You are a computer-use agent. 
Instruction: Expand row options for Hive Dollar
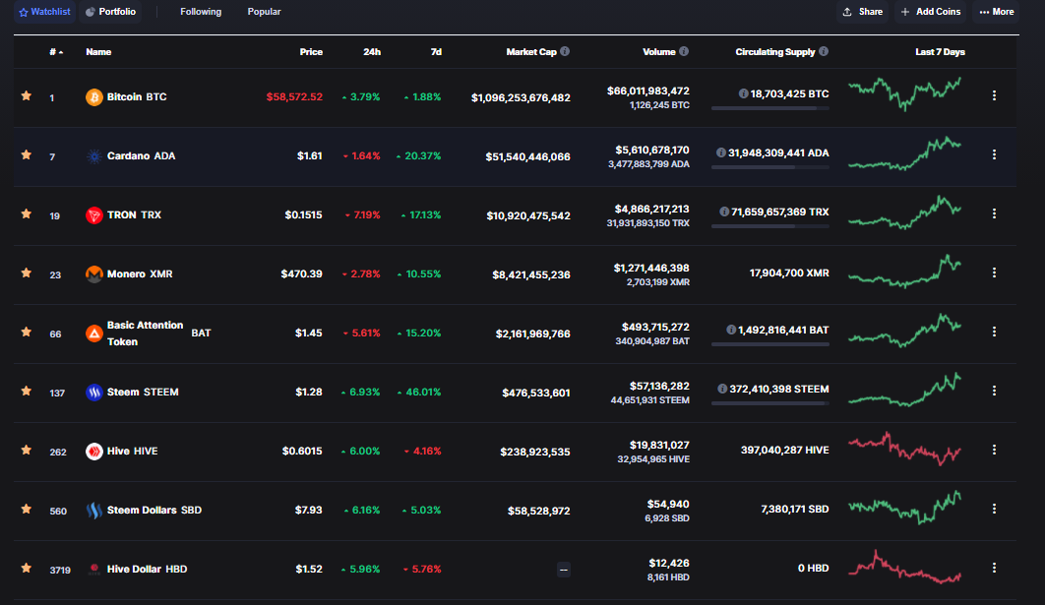(994, 569)
